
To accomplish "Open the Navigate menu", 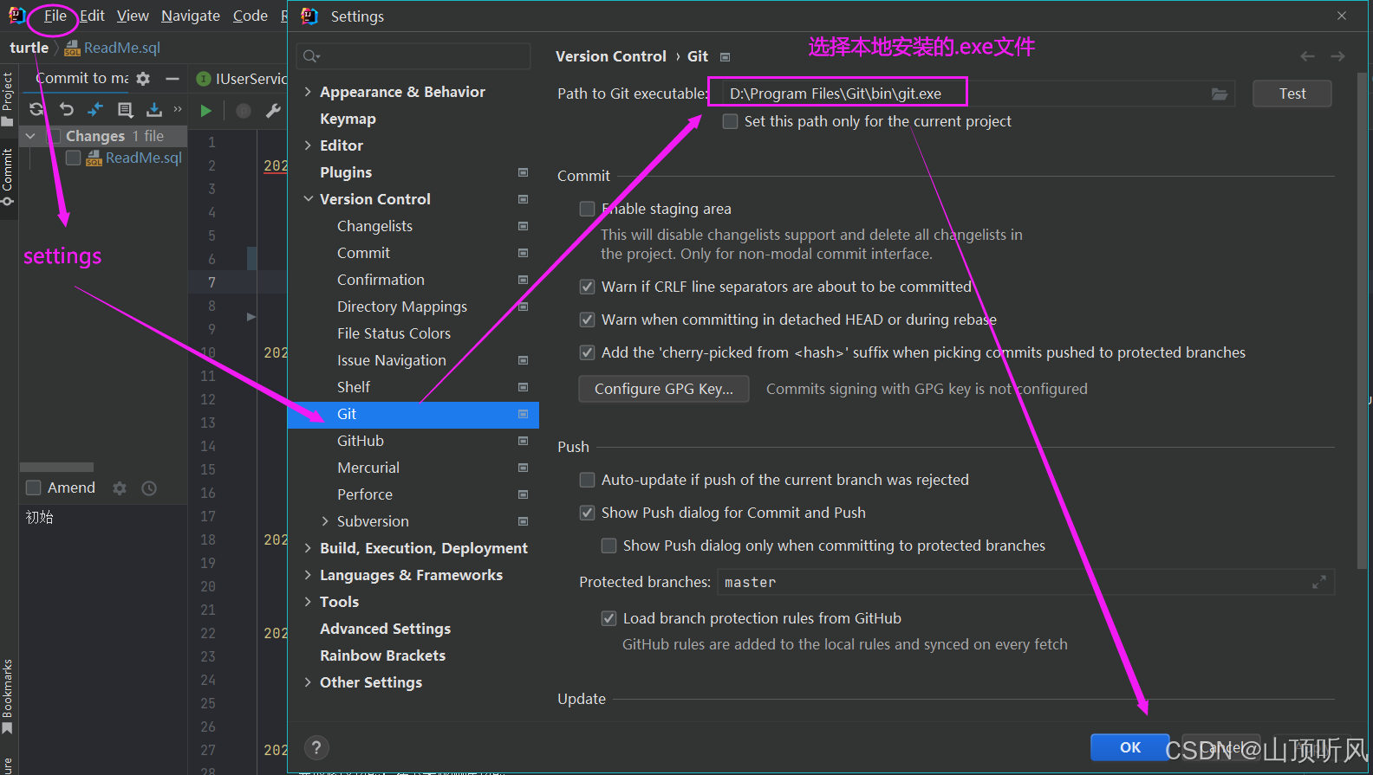I will pyautogui.click(x=191, y=16).
